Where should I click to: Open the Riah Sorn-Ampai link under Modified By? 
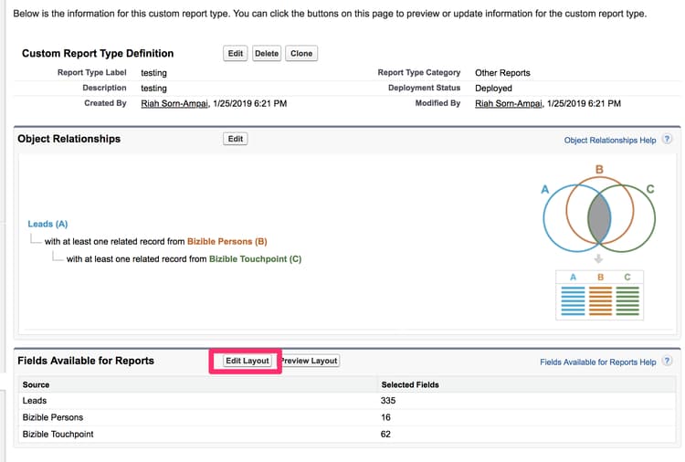[509, 103]
